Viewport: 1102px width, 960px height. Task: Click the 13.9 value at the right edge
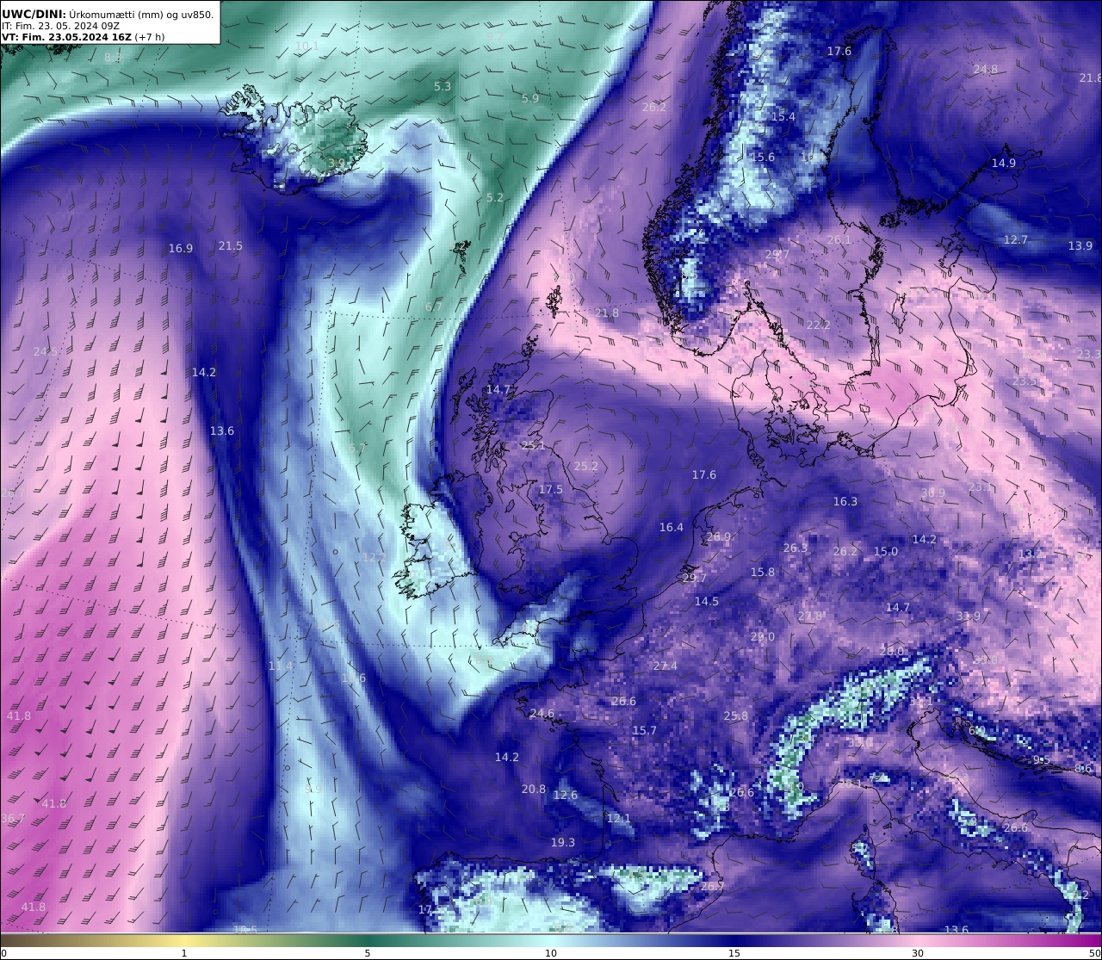(1080, 245)
